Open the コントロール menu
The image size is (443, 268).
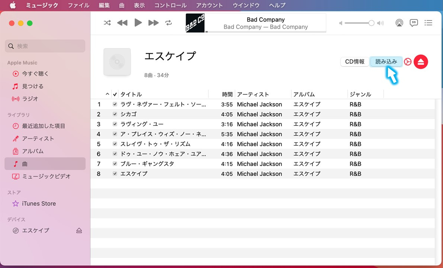click(x=170, y=5)
